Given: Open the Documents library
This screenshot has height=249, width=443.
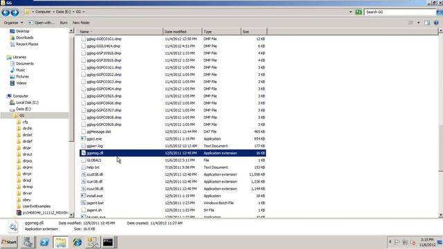Looking at the screenshot, I should tap(25, 64).
